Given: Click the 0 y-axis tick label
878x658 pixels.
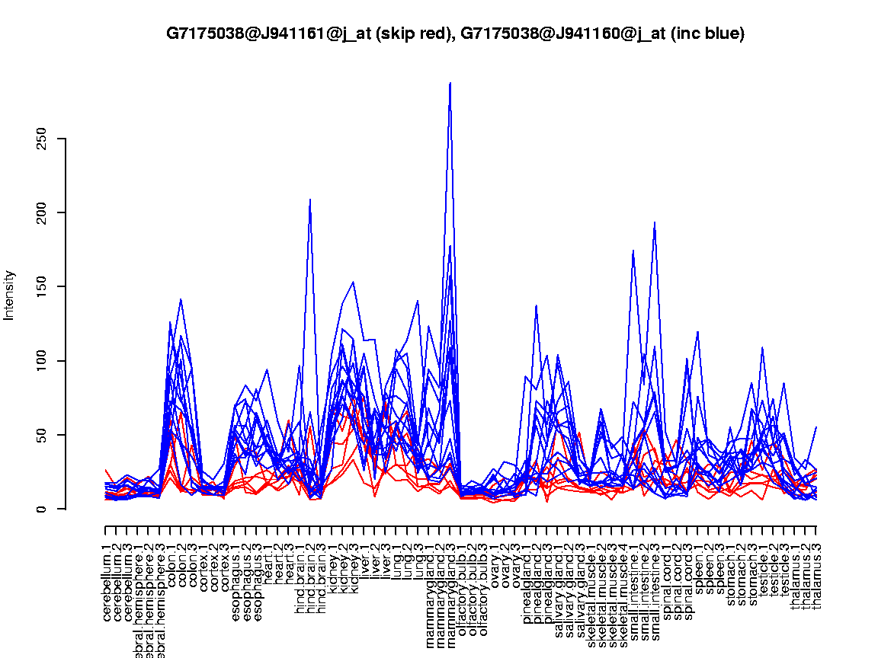Looking at the screenshot, I should tap(43, 509).
